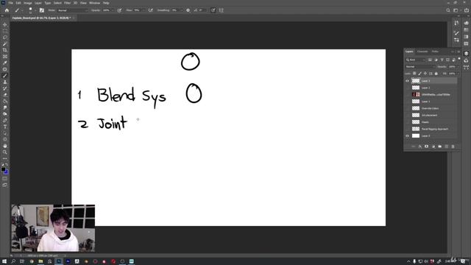Create a new group folder icon
This screenshot has height=265, width=471.
point(440,146)
